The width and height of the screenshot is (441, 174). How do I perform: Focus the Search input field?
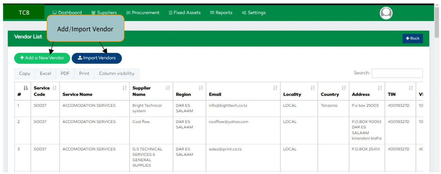tap(397, 73)
